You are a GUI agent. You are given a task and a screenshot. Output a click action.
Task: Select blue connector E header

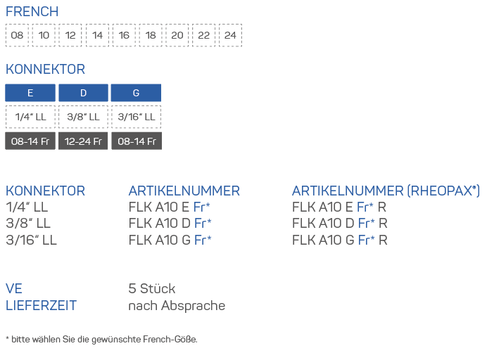30,93
